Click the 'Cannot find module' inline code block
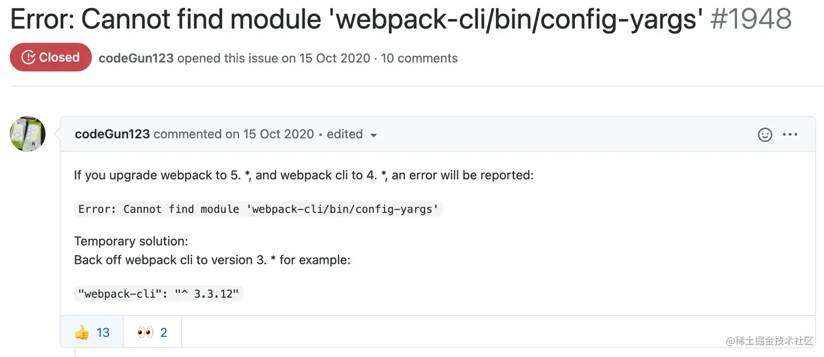824x357 pixels. (x=258, y=209)
